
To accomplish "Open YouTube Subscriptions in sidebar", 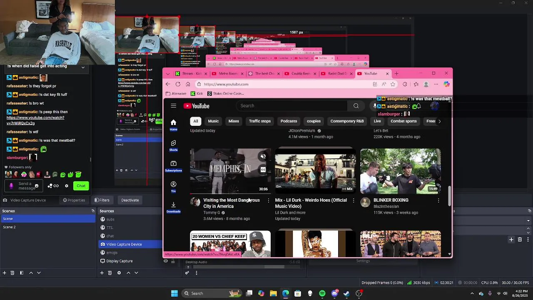I will (174, 166).
